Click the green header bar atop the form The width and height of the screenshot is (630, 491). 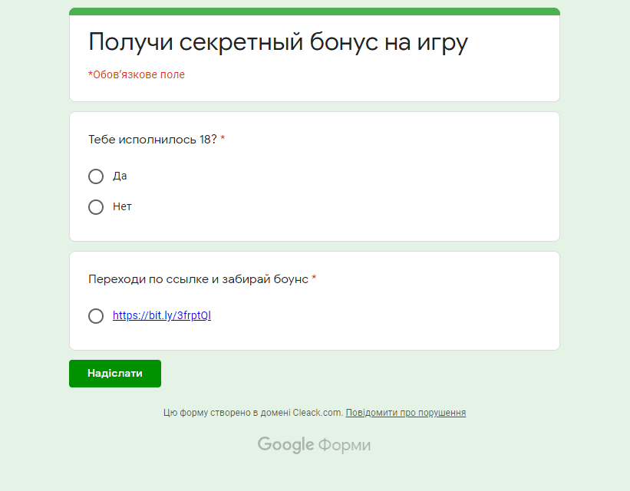(315, 12)
